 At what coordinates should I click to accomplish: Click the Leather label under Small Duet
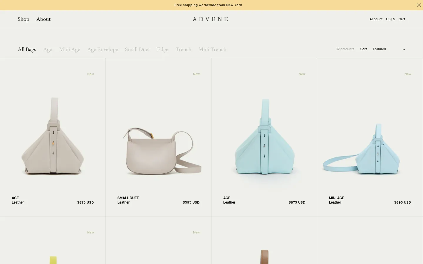123,202
